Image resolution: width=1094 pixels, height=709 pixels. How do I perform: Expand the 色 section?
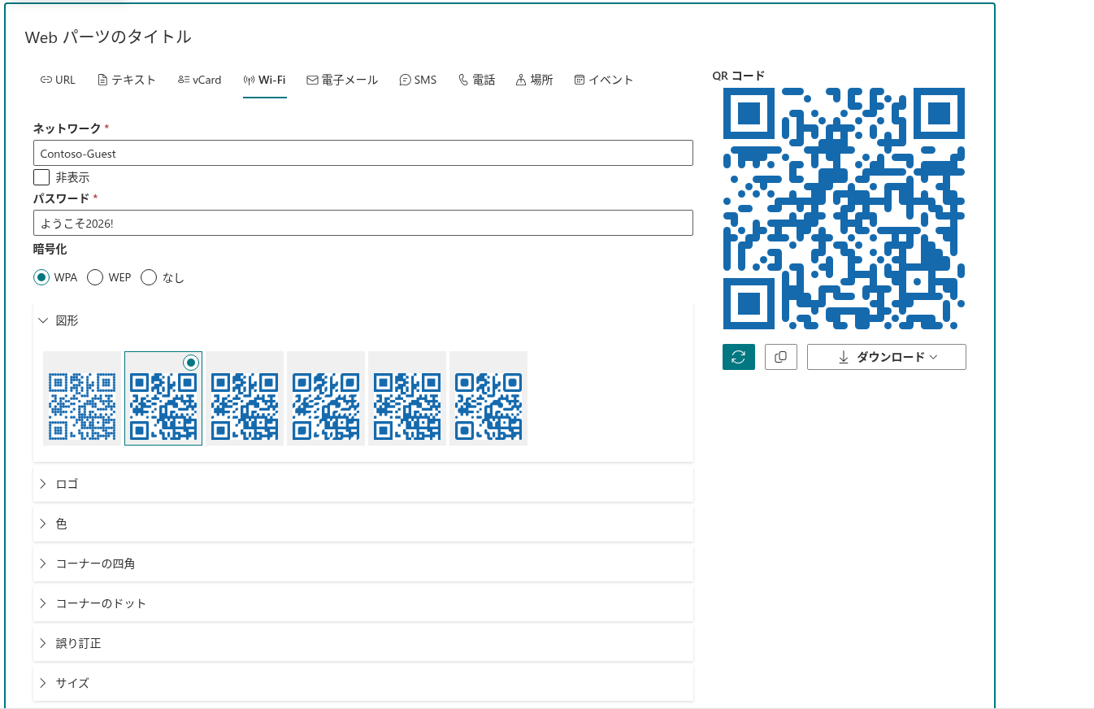coord(363,524)
